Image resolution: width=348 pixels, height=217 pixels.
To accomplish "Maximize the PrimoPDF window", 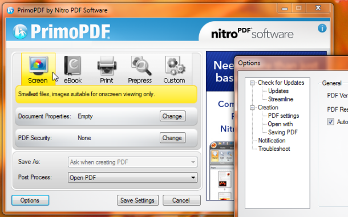I will point(299,9).
